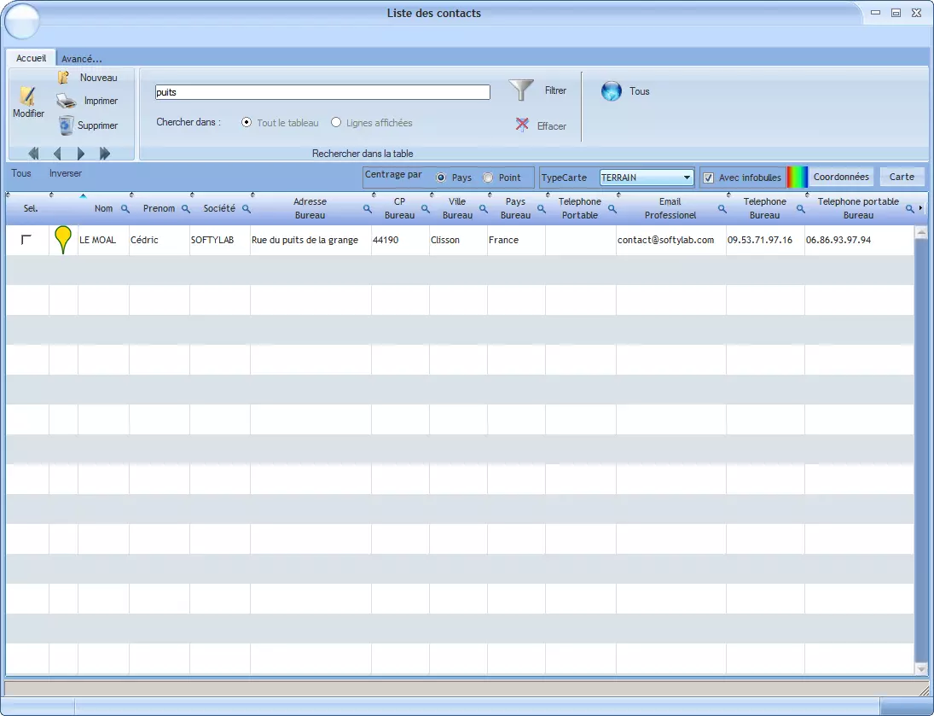Select Point centering radio button

click(x=488, y=178)
